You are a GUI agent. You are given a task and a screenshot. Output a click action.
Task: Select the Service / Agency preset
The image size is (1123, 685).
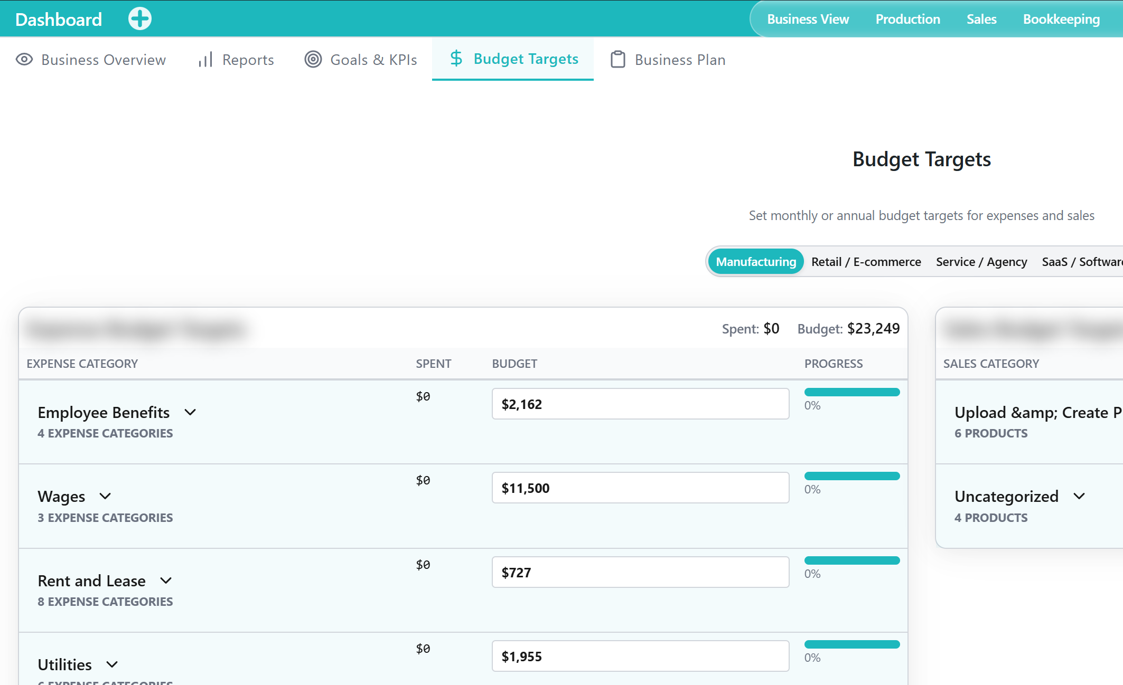pos(981,262)
